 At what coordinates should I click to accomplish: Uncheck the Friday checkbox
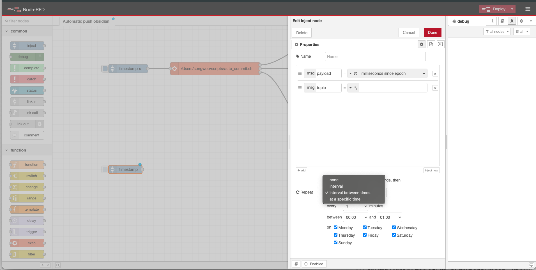(365, 235)
